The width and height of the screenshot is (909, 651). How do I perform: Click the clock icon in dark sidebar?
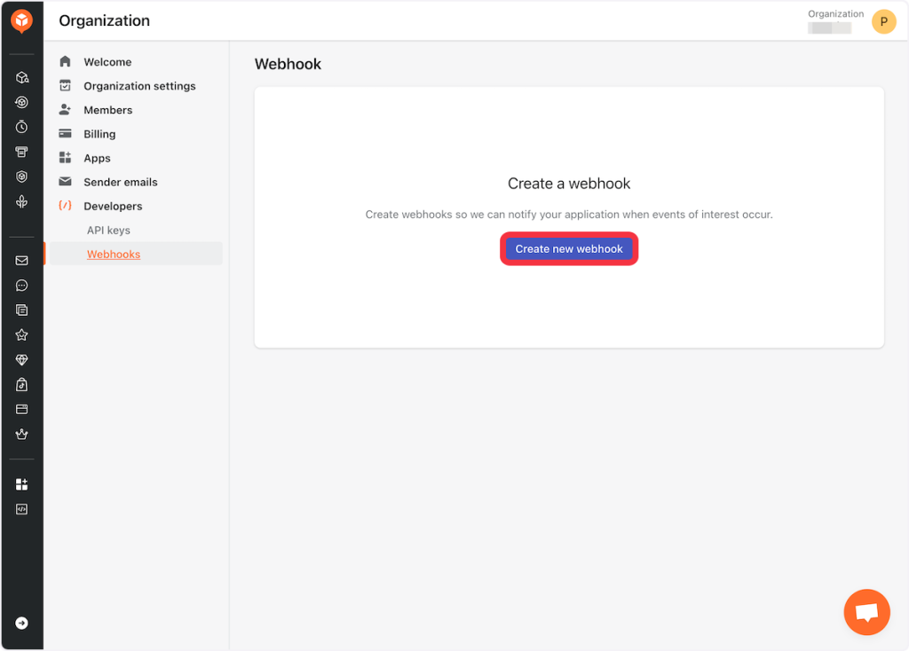(21, 127)
